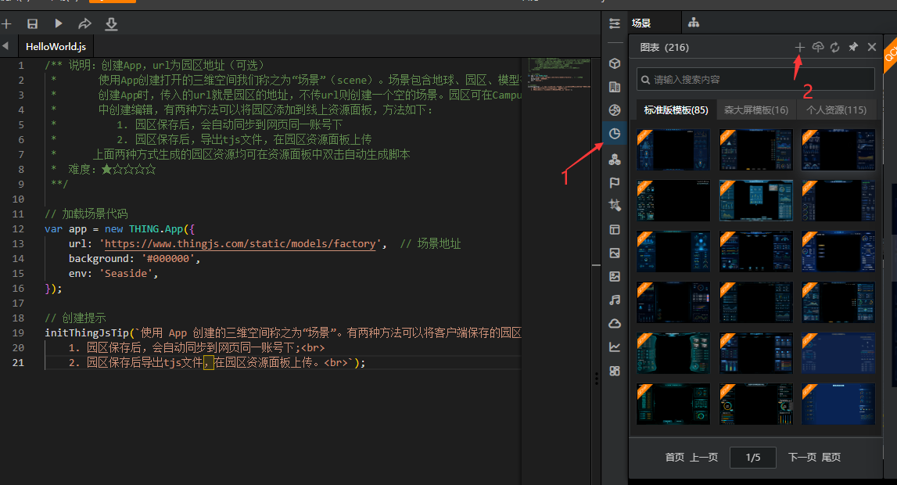
Task: Collapse the file list with the left triangle
Action: [x=5, y=45]
